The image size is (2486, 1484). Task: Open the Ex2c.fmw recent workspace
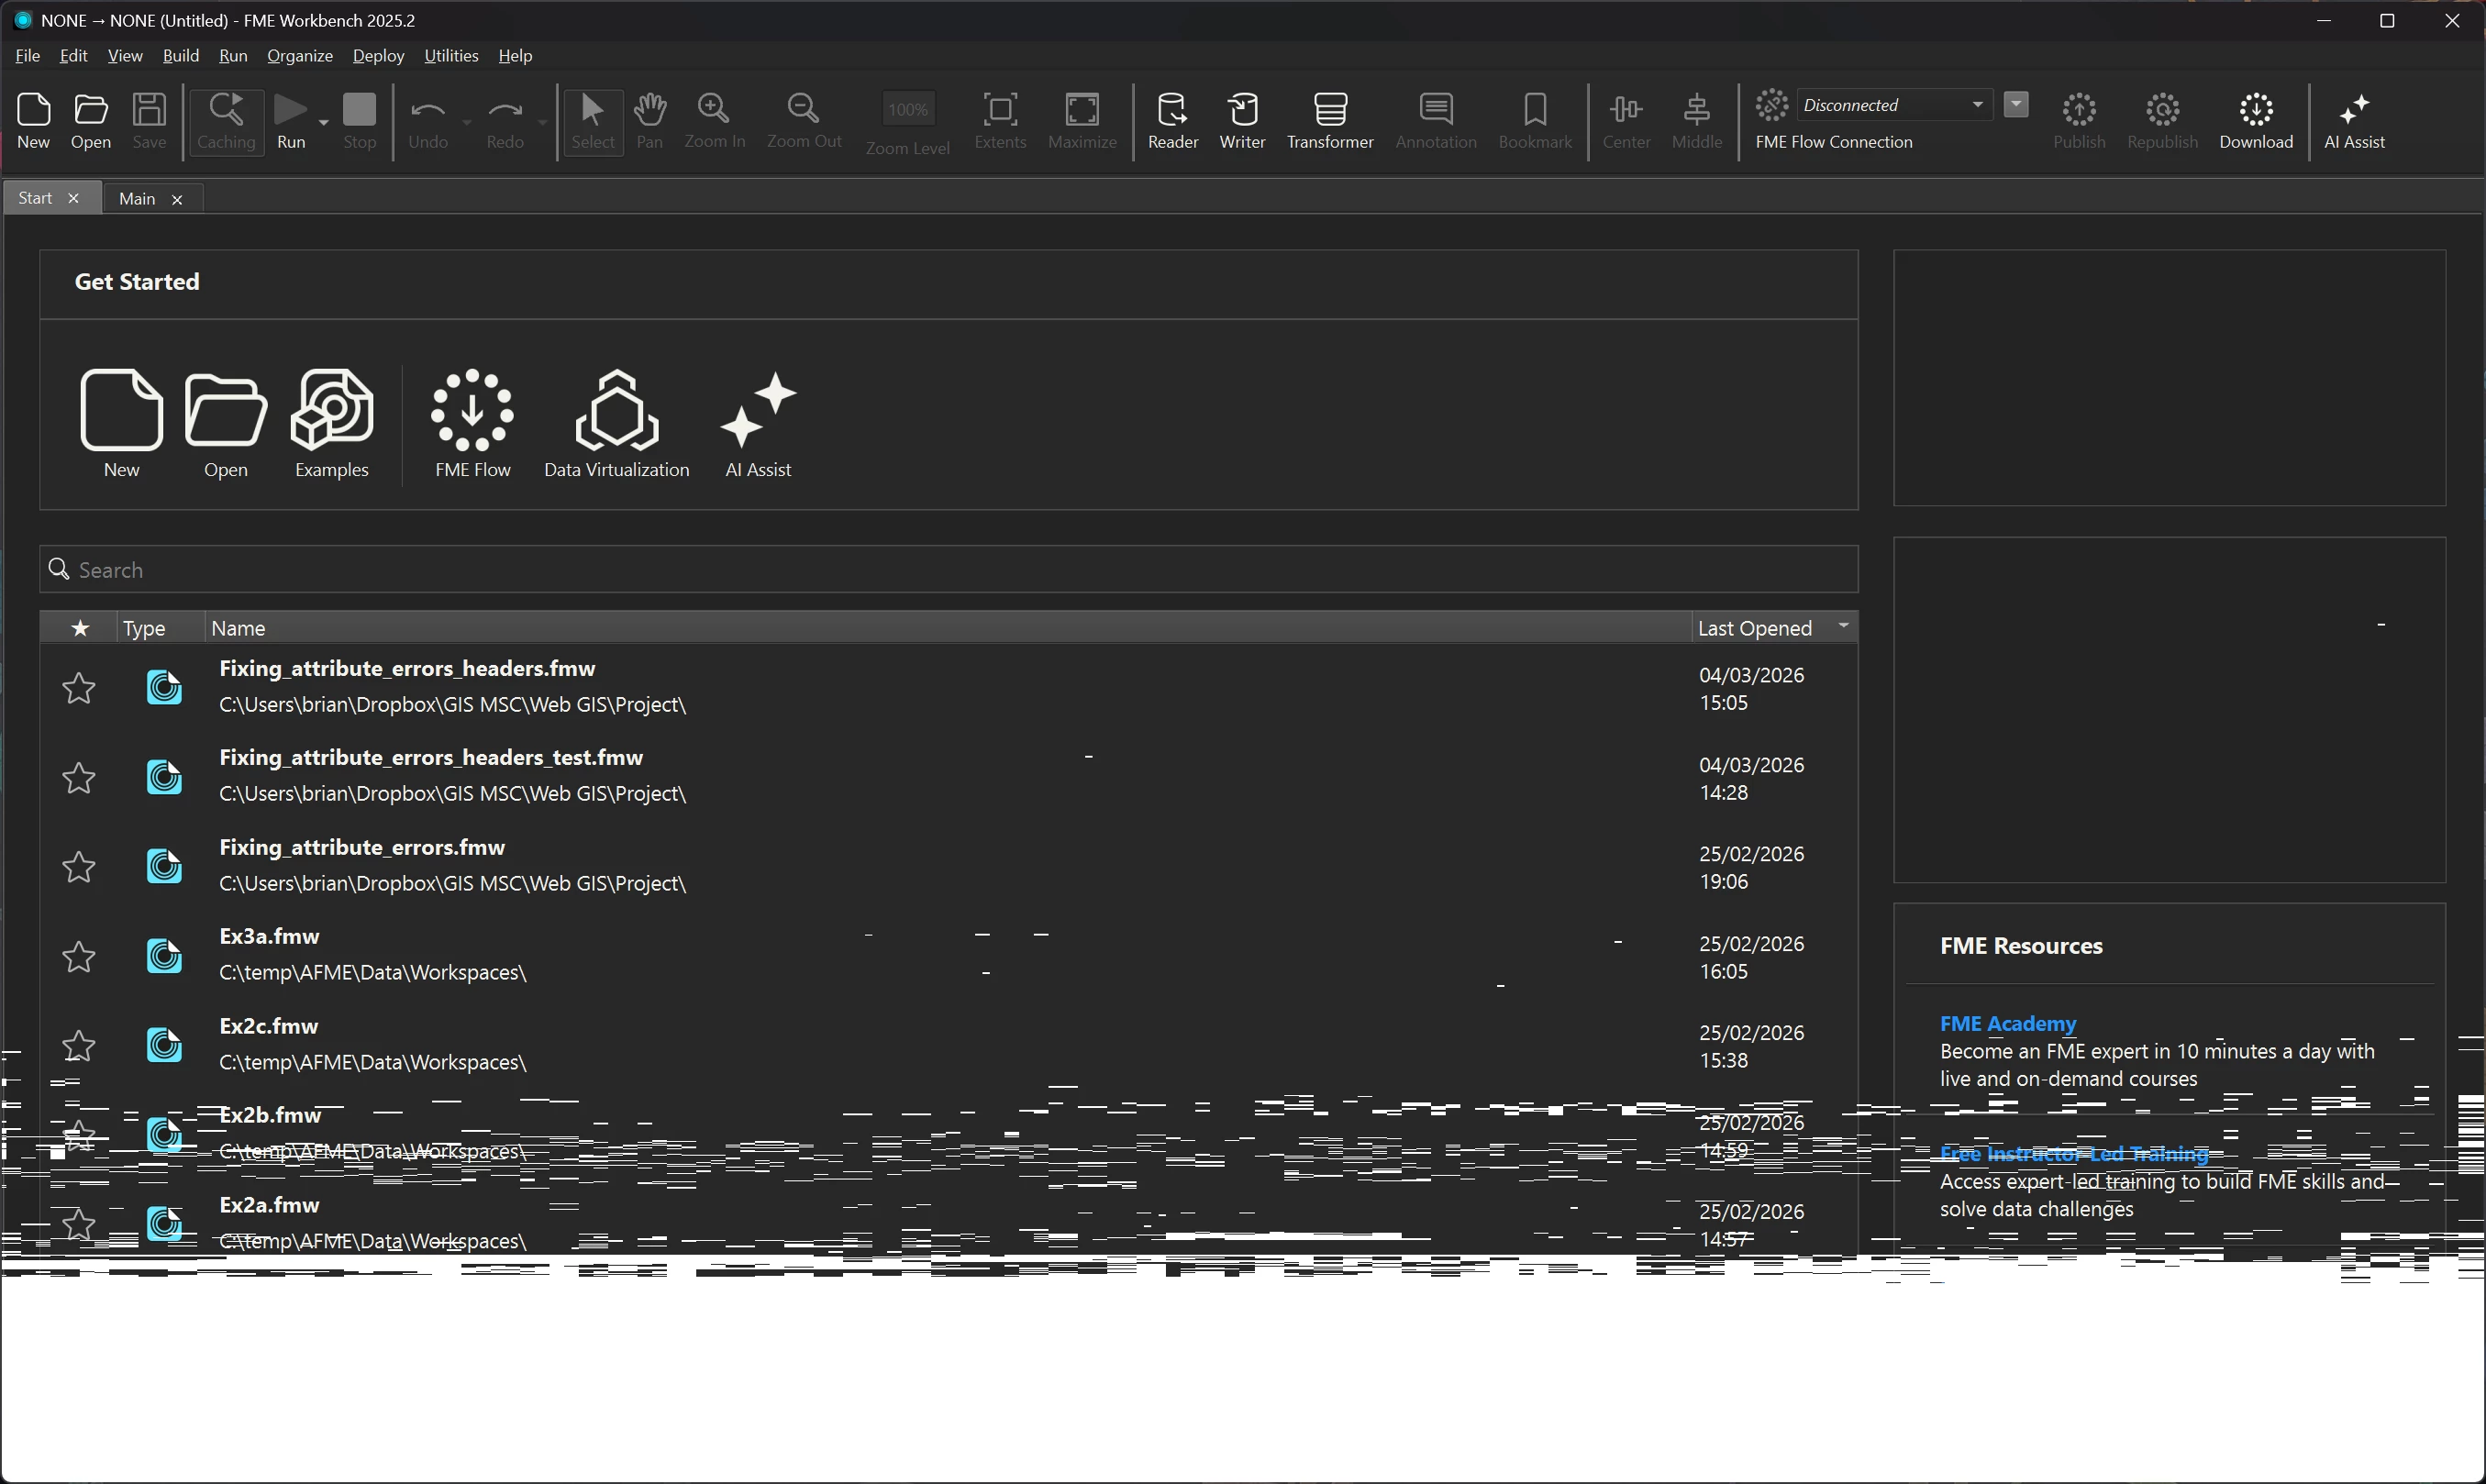click(x=269, y=1026)
